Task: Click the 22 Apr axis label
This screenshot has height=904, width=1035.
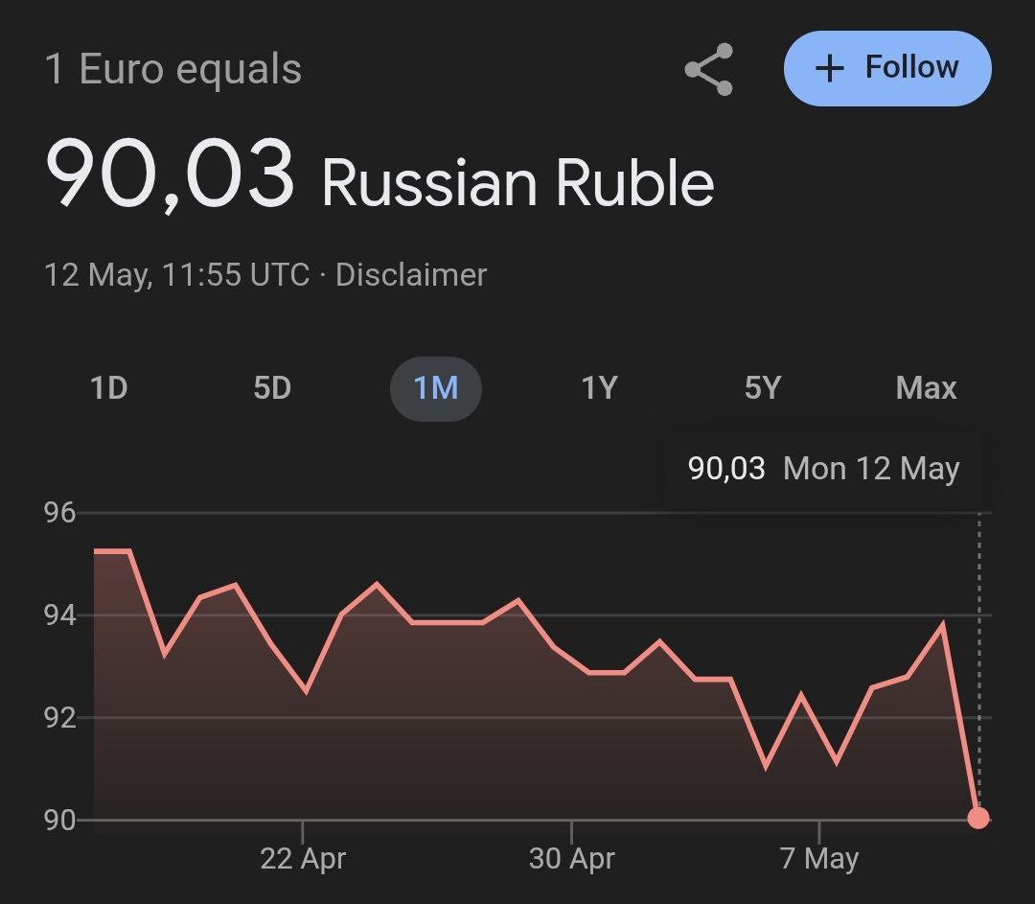Action: tap(303, 858)
